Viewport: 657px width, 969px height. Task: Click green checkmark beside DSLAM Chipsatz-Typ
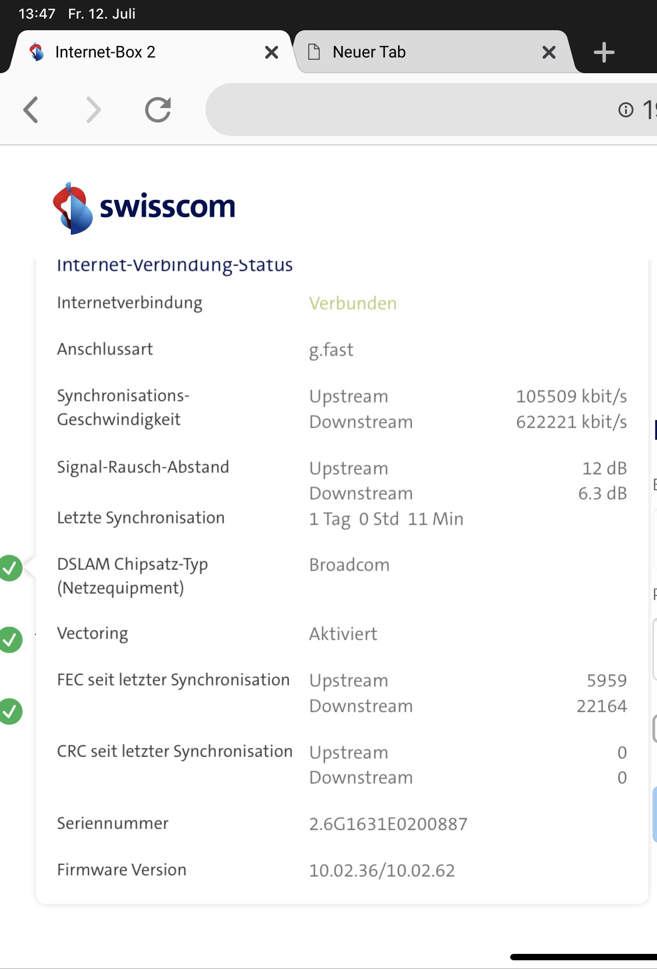[10, 568]
